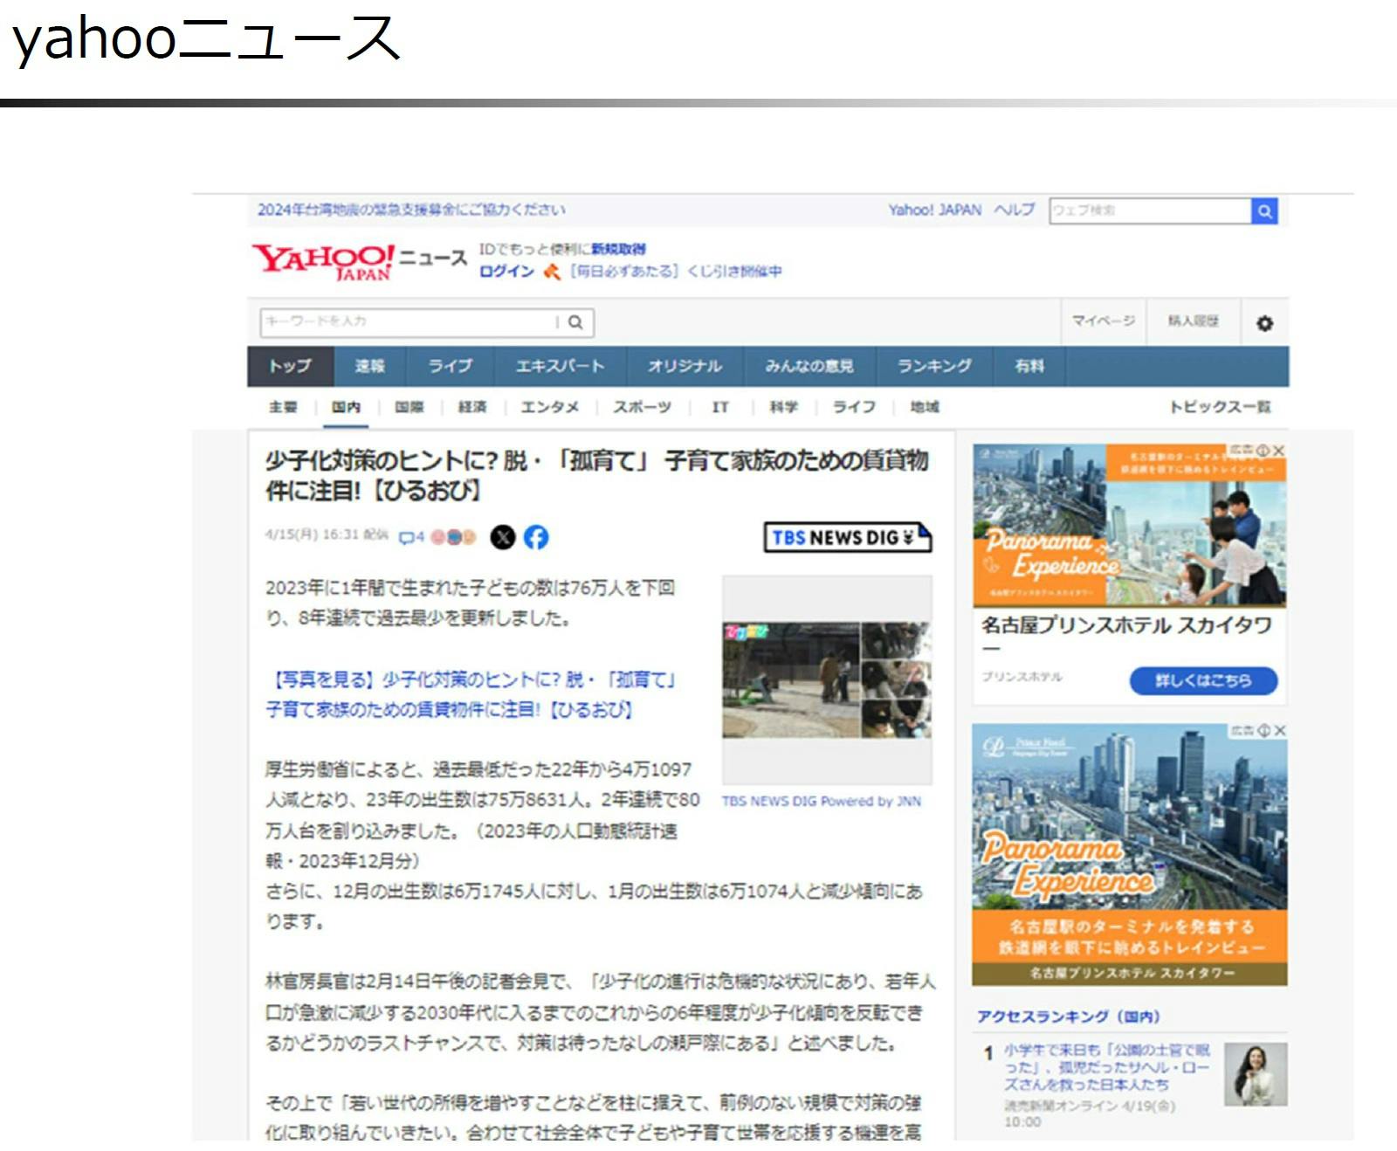Open the article photo thumbnail

[x=826, y=680]
